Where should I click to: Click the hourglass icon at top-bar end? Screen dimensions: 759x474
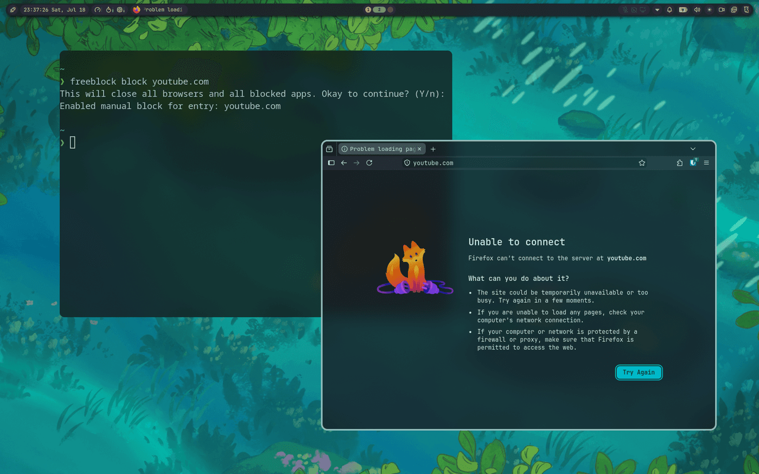pos(746,10)
